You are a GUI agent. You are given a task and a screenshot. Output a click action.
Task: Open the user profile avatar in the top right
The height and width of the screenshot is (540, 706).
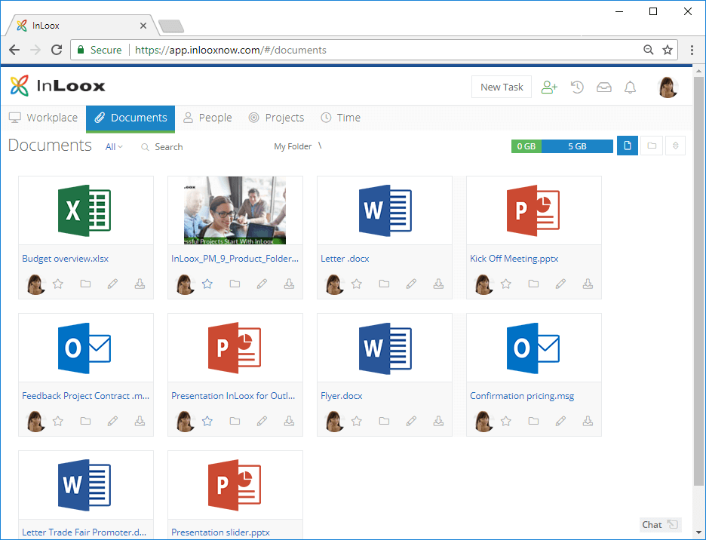[x=668, y=87]
